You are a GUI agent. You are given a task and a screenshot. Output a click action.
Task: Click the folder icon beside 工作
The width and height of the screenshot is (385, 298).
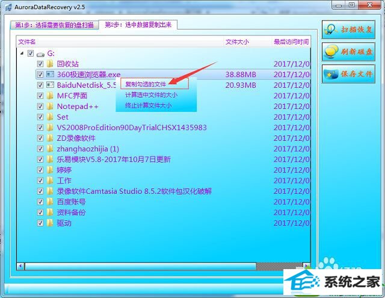coord(50,181)
